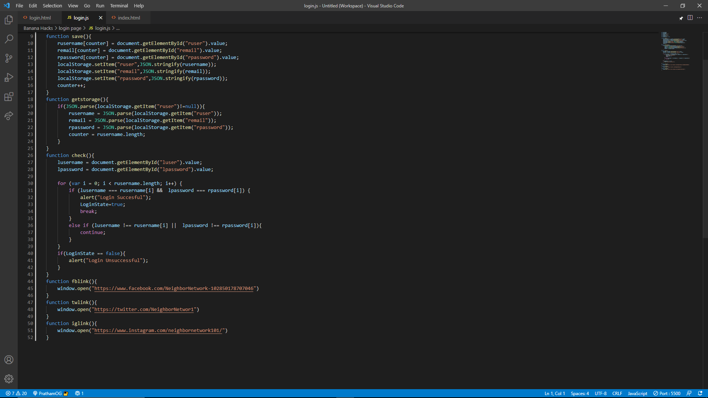Select the JavaScript language mode selector
Screen dimensions: 708x398
coord(637,393)
